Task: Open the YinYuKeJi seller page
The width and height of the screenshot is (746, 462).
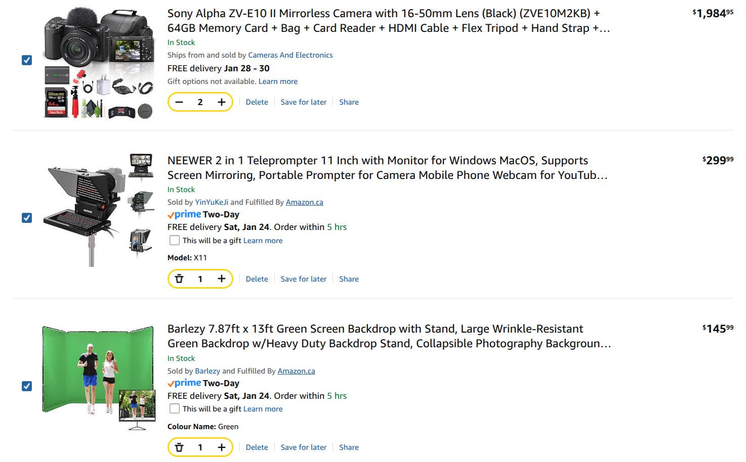Action: (x=212, y=202)
